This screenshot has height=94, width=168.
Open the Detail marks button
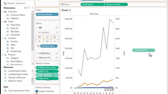click(x=39, y=41)
